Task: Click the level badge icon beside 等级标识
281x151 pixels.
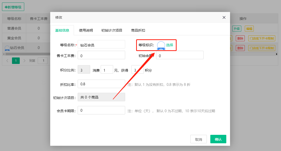Action: [161, 45]
